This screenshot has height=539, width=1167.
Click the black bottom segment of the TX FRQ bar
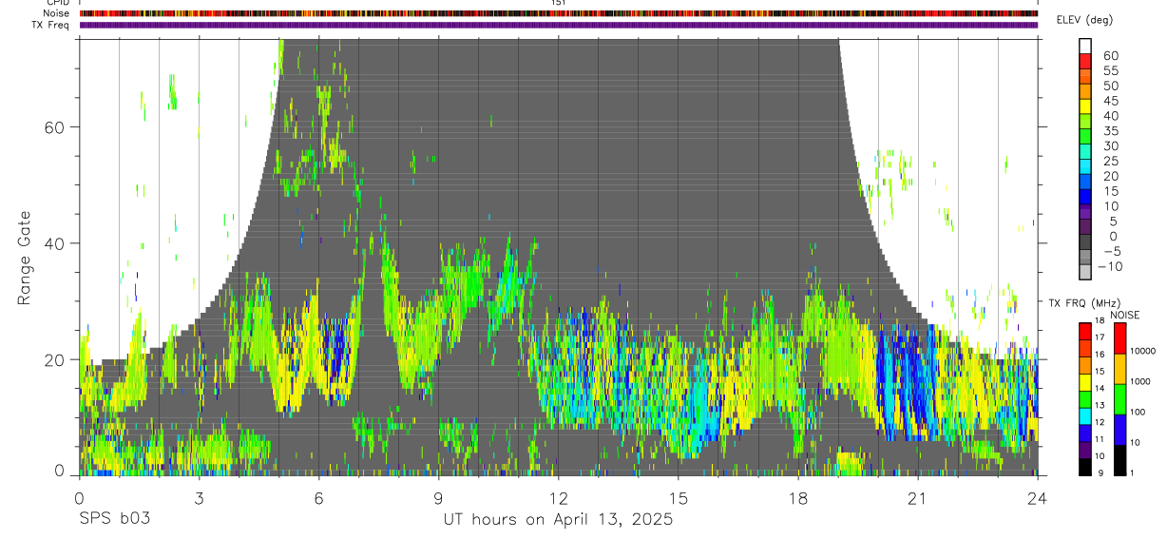(x=1084, y=468)
